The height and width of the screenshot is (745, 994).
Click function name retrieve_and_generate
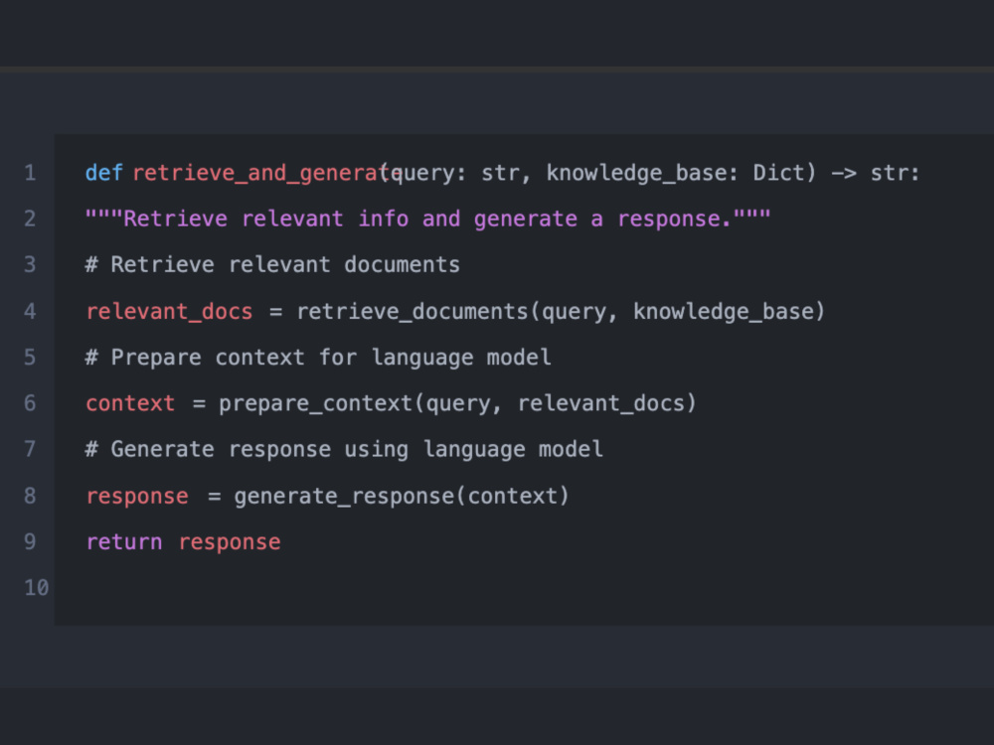[x=266, y=173]
